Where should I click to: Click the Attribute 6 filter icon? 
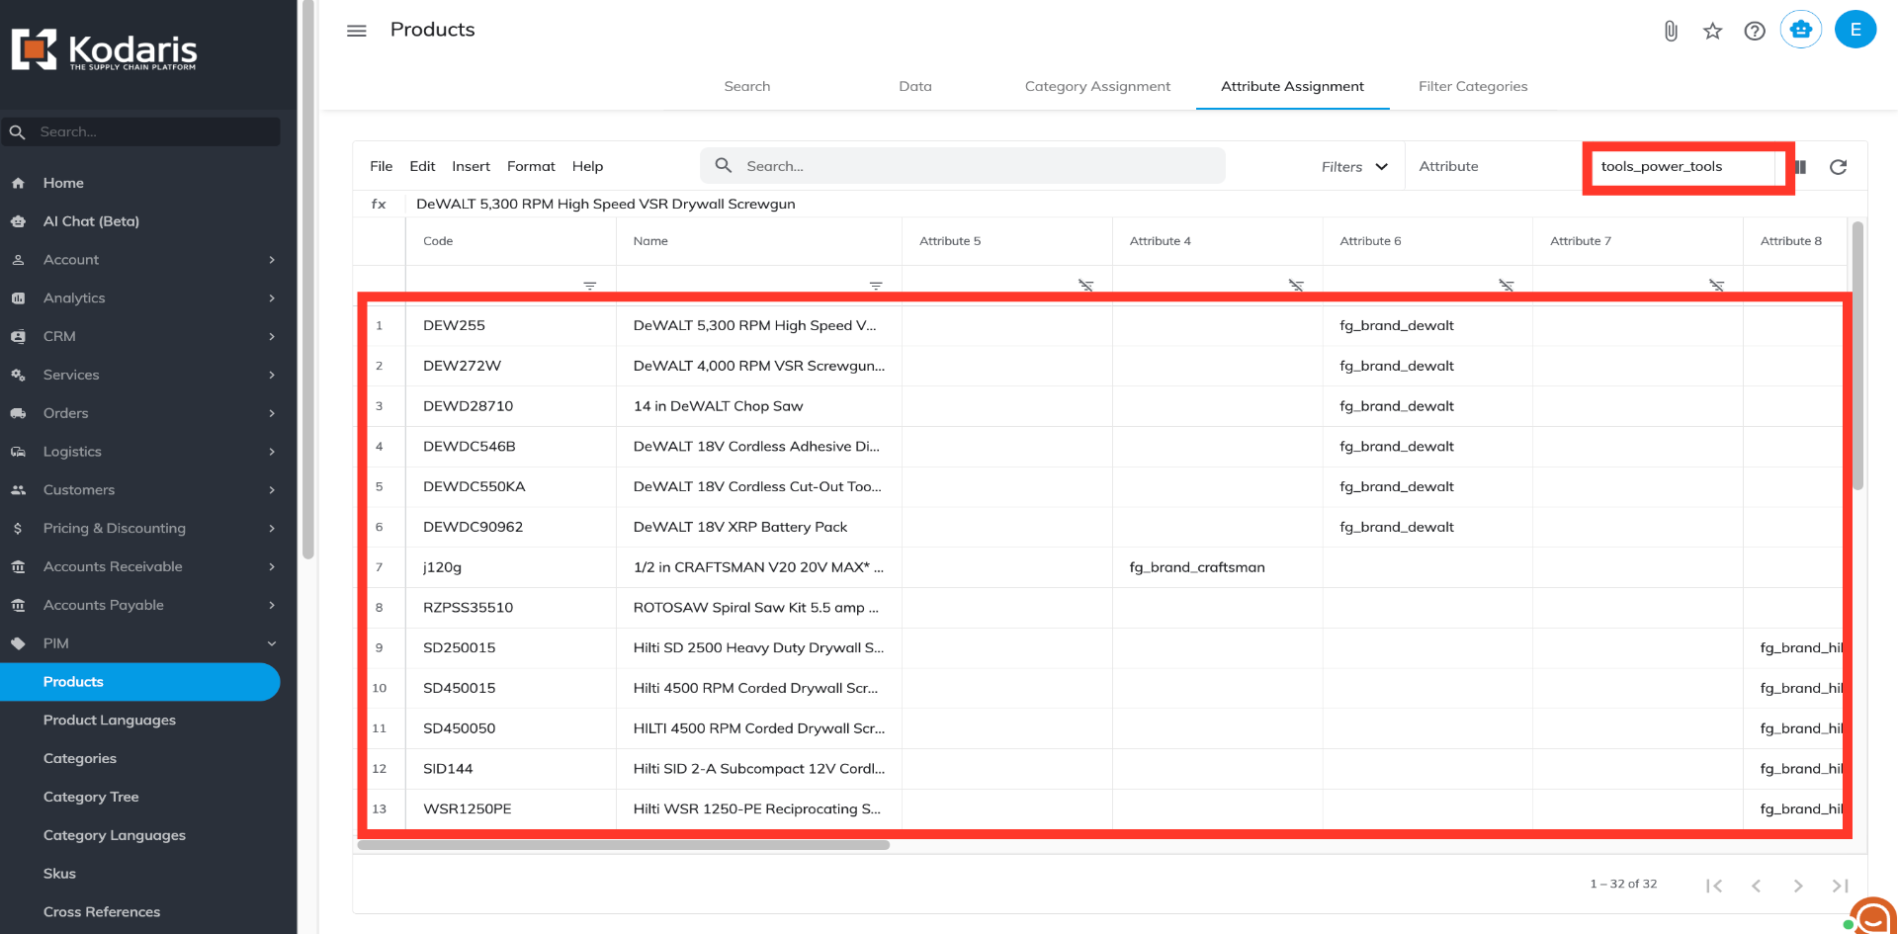click(x=1507, y=286)
